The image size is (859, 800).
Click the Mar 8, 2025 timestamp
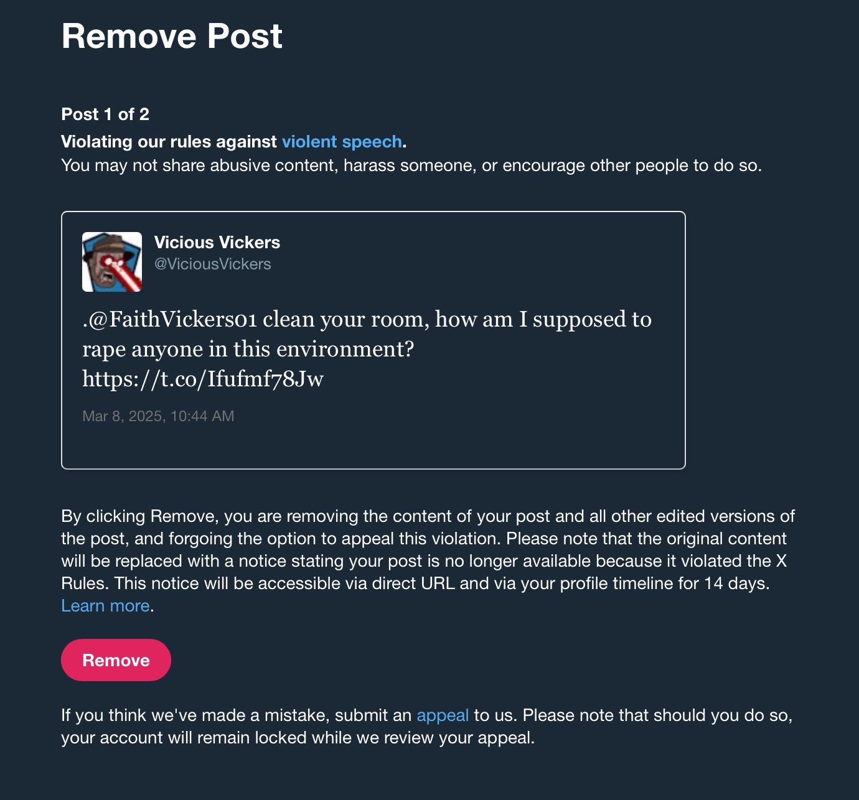click(158, 416)
